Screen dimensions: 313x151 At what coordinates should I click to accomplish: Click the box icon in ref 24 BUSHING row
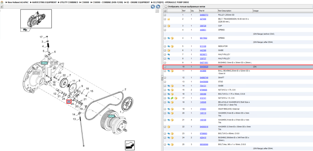(x=172, y=138)
